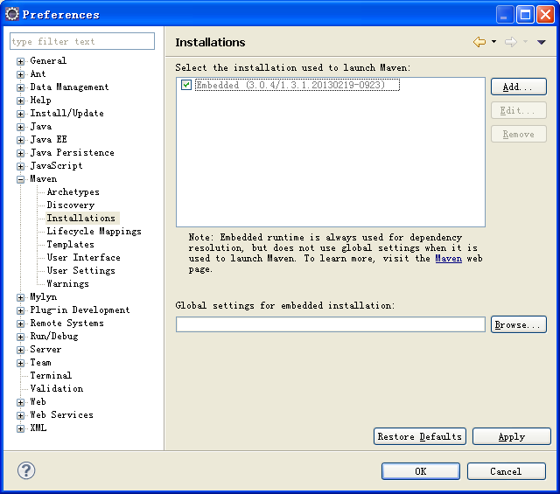Click the Apply button
This screenshot has width=560, height=494.
[x=511, y=436]
